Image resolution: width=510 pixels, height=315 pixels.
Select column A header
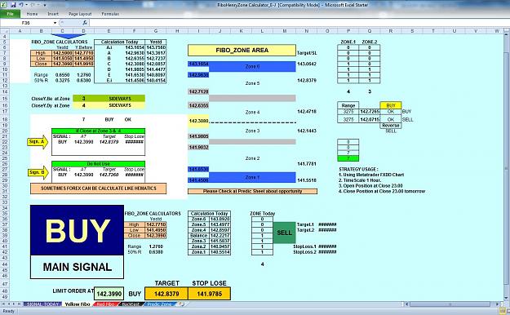pos(20,31)
